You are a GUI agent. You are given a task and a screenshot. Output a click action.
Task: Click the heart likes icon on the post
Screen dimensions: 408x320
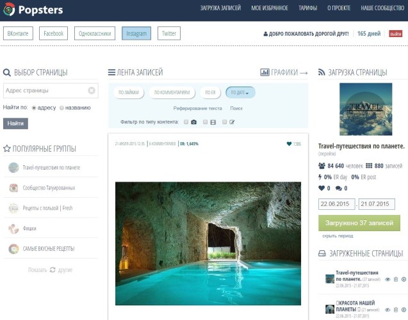tap(289, 144)
